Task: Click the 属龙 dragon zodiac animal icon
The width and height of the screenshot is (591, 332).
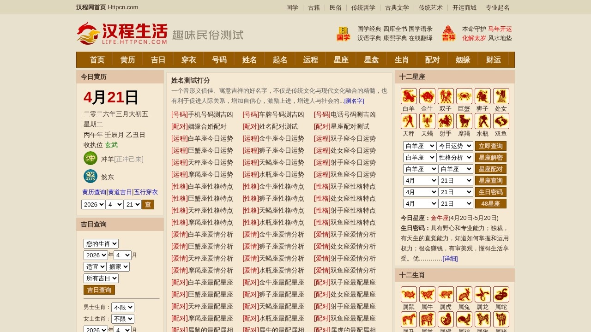Action: [x=482, y=294]
